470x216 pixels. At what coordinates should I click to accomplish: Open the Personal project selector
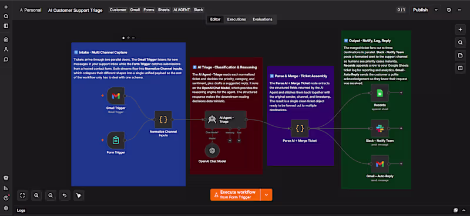(31, 10)
